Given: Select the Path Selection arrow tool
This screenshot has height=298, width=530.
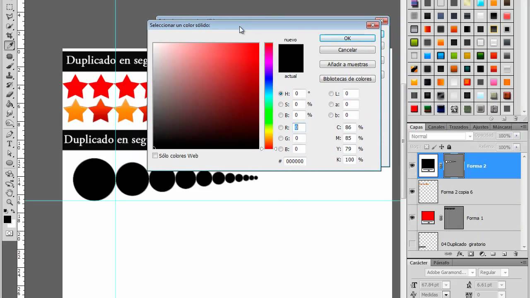Looking at the screenshot, I should click(10, 153).
